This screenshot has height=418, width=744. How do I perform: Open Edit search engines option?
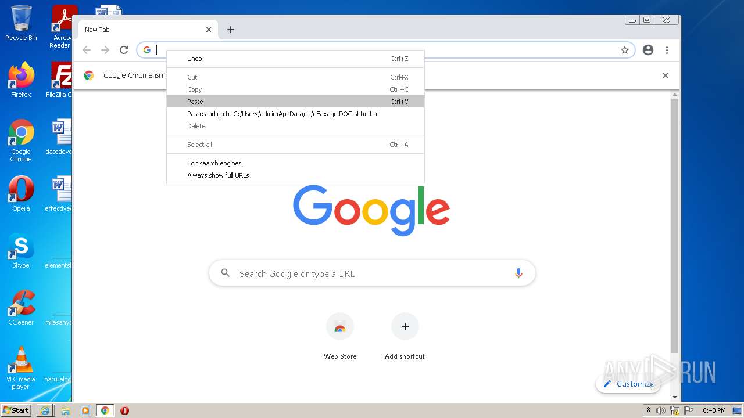[295, 163]
